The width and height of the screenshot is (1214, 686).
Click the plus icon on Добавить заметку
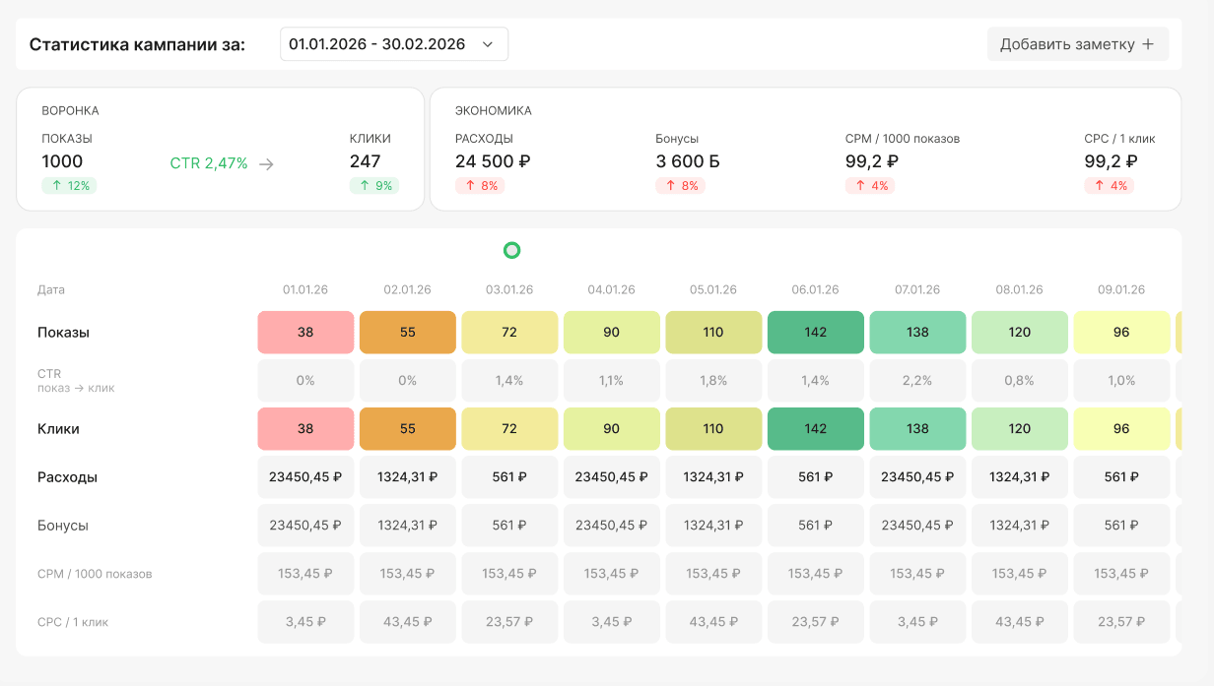click(1147, 44)
